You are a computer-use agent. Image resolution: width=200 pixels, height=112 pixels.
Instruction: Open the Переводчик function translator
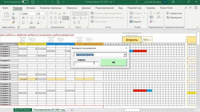click(x=174, y=17)
